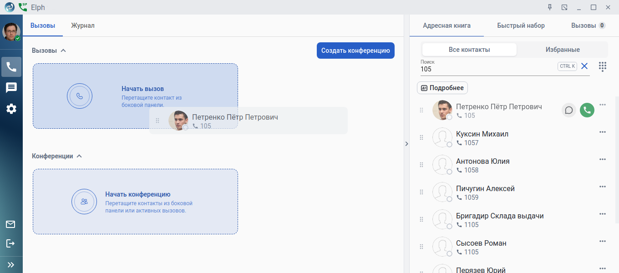This screenshot has width=619, height=273.
Task: Open the calls phone icon in sidebar
Action: point(11,67)
